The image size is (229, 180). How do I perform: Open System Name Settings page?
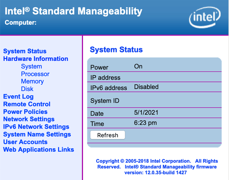tap(37, 134)
